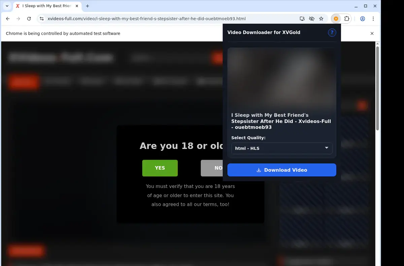Click the crossed-out eye icon in address bar
Image resolution: width=404 pixels, height=266 pixels.
311,19
